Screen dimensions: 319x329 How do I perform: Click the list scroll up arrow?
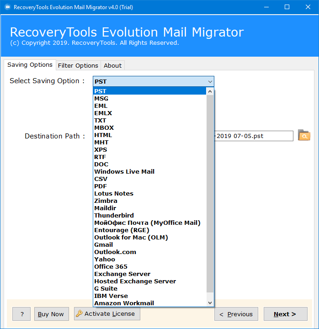(x=210, y=91)
